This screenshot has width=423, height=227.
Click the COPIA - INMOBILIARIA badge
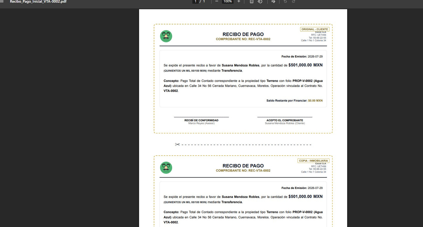click(x=314, y=161)
